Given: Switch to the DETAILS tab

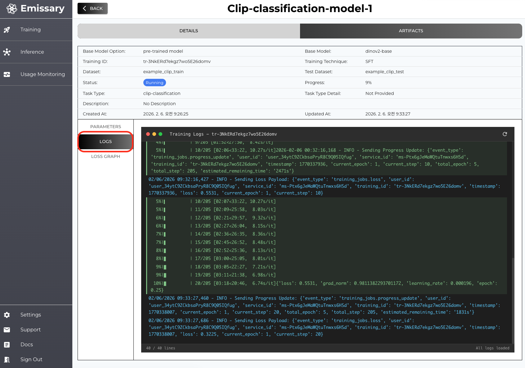Looking at the screenshot, I should 188,31.
